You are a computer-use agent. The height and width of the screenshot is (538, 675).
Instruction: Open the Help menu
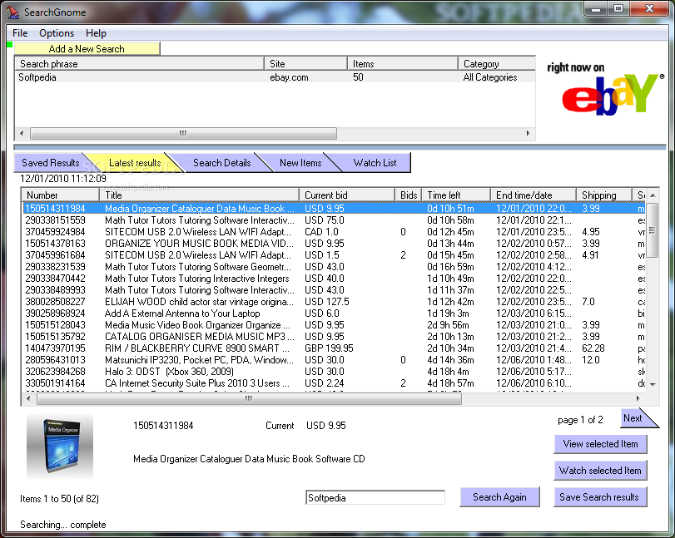pyautogui.click(x=96, y=33)
